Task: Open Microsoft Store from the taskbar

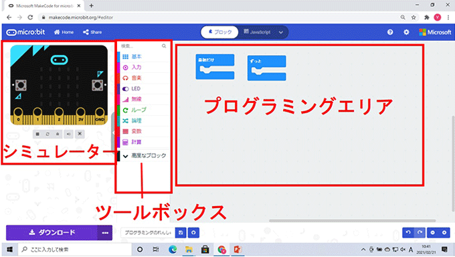Action: [205, 250]
